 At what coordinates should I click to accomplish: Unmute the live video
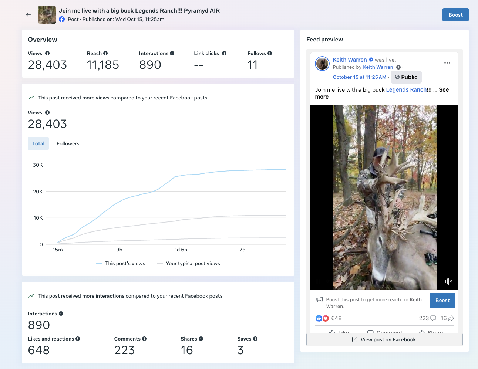tap(448, 281)
